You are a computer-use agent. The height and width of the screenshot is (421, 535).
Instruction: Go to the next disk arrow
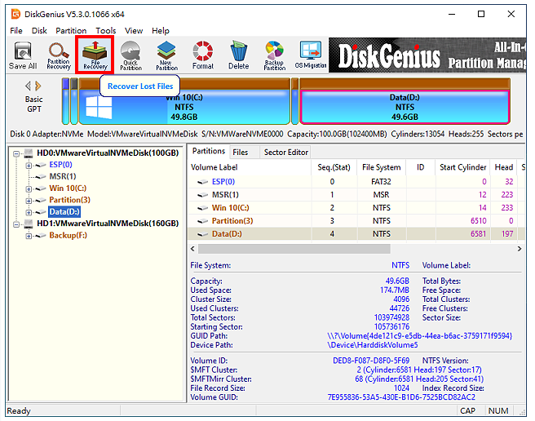coord(38,86)
